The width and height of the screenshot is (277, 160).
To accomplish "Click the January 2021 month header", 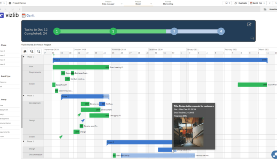I will point(192,49).
